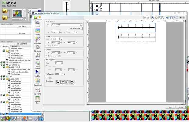Increase media width W stepper

click(x=59, y=32)
